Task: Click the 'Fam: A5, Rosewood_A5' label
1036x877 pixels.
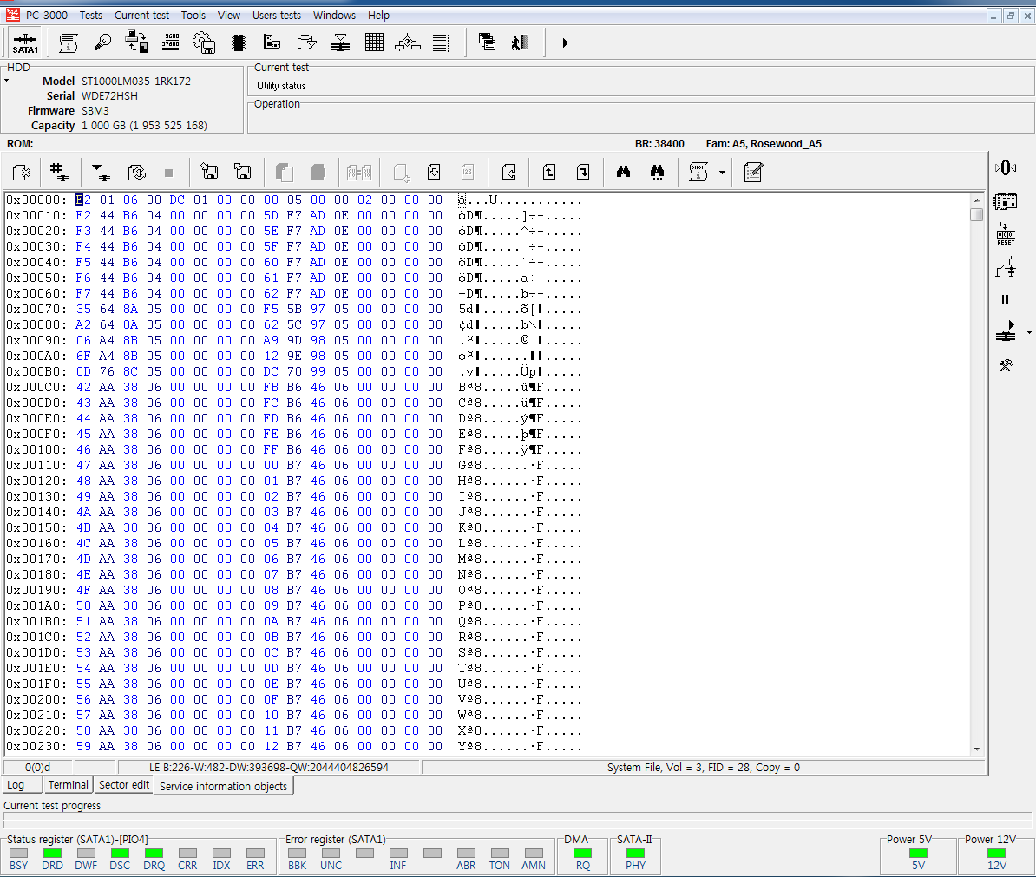Action: tap(764, 144)
